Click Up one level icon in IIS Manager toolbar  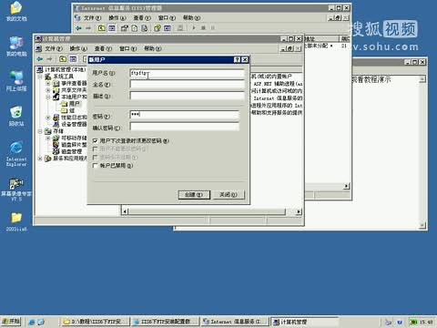(102, 28)
